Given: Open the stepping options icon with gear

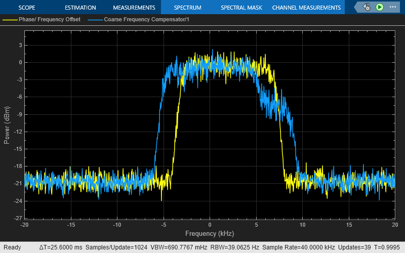Looking at the screenshot, I should point(367,7).
